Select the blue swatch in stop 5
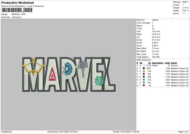190x134 pixels. (x=144, y=77)
